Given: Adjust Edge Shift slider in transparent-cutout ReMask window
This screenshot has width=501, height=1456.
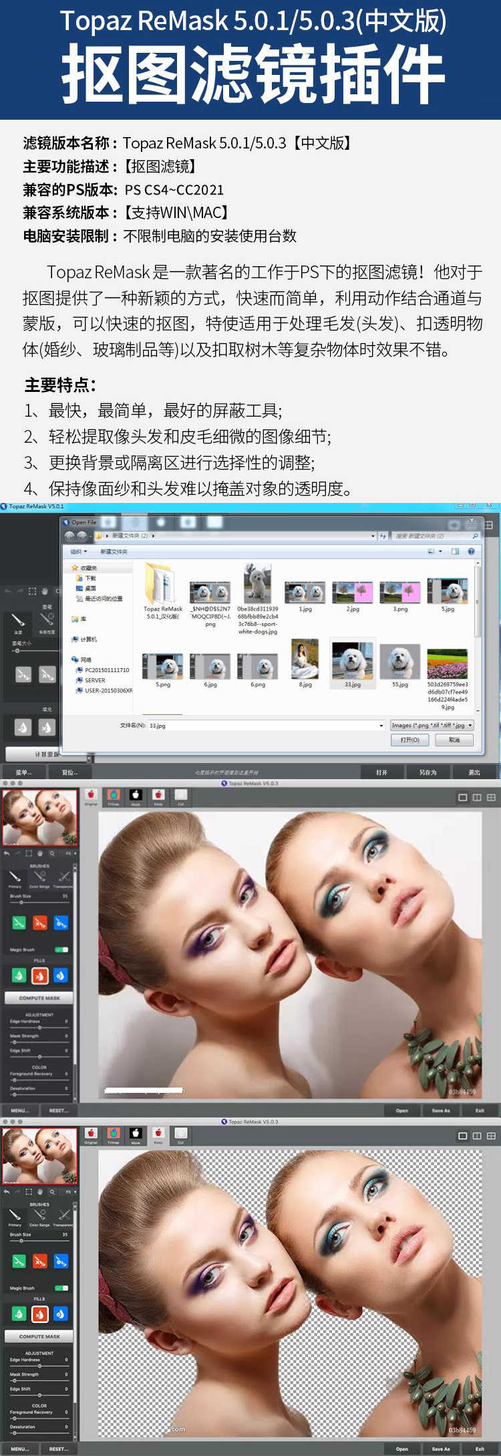Looking at the screenshot, I should click(39, 1395).
